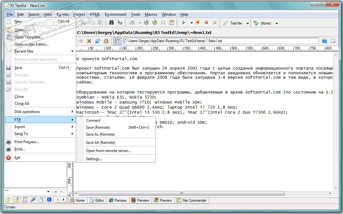Image resolution: width=343 pixels, height=214 pixels.
Task: Switch to File Commander tab
Action: pyautogui.click(x=192, y=200)
